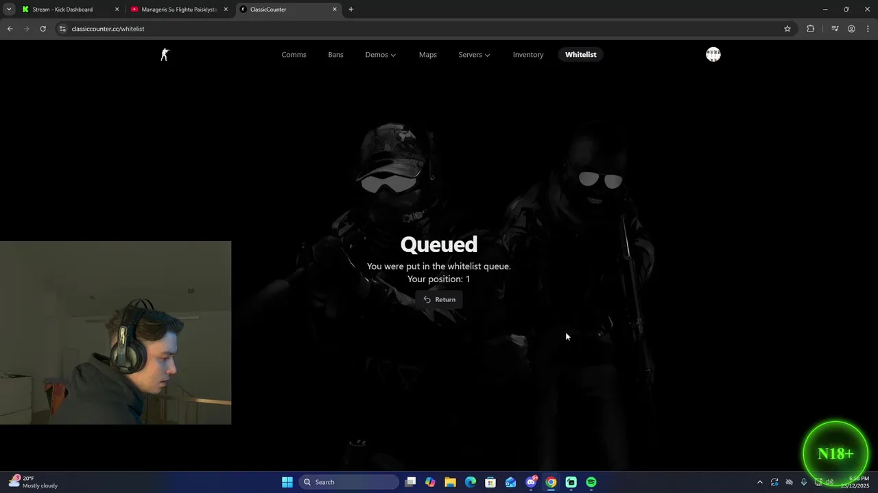
Task: Open the Windows Start menu
Action: pyautogui.click(x=287, y=482)
